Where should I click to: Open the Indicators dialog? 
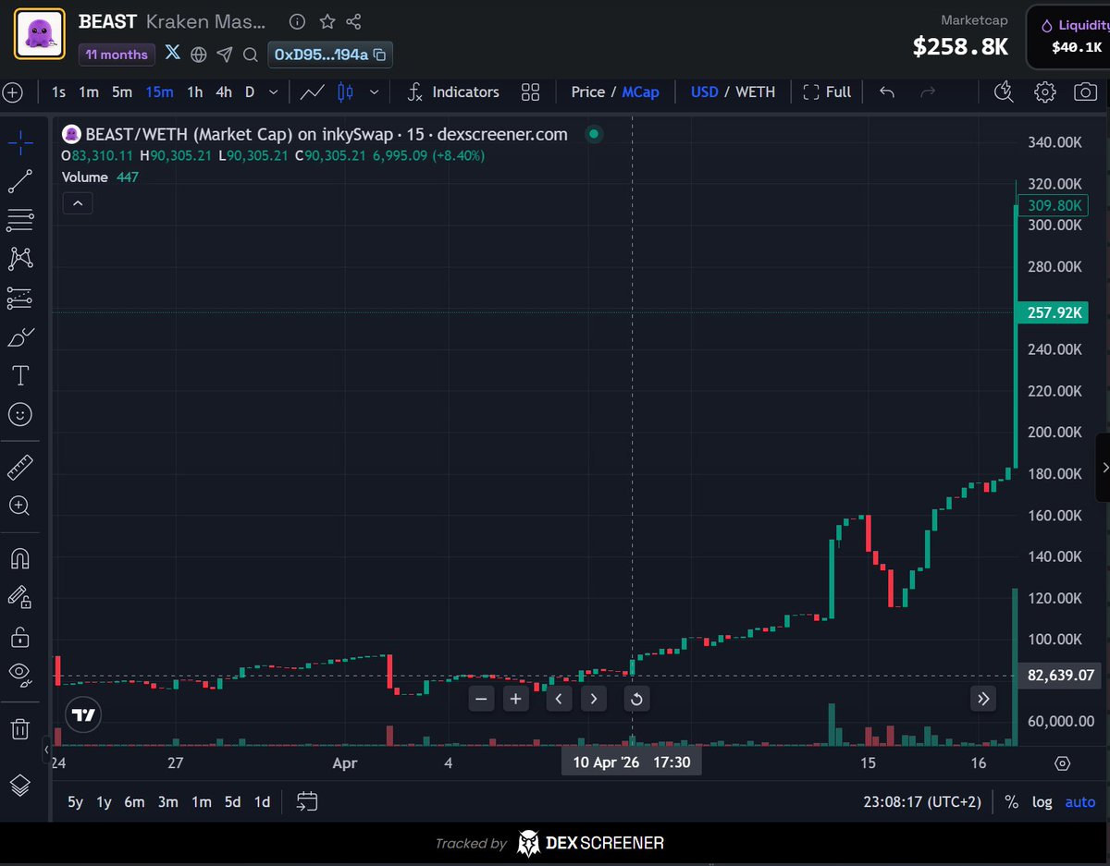point(454,91)
